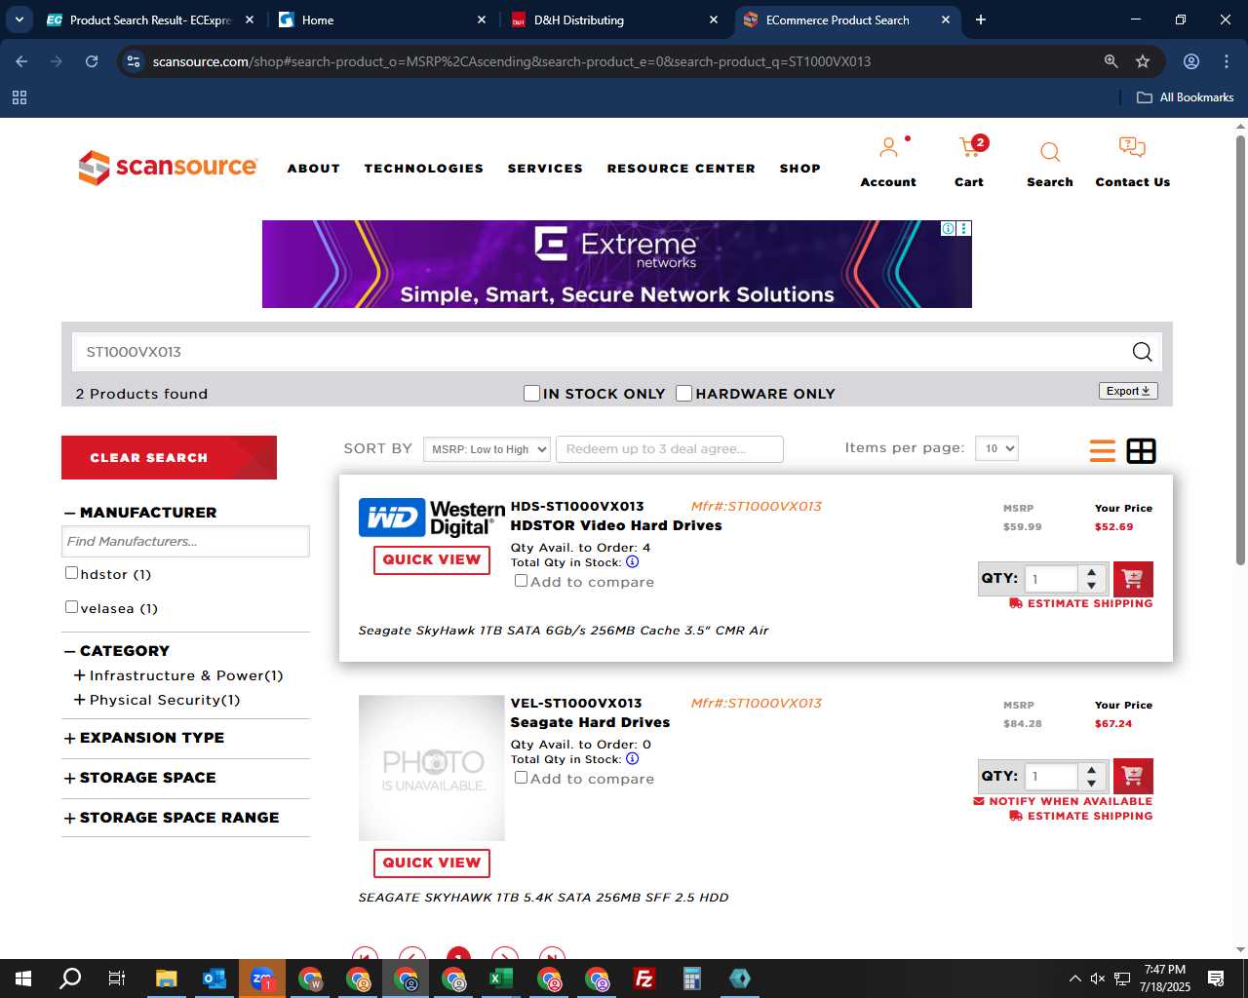Click ESTIMATE SHIPPING for HDS-ST1000VX013
The image size is (1248, 998).
pos(1081,603)
